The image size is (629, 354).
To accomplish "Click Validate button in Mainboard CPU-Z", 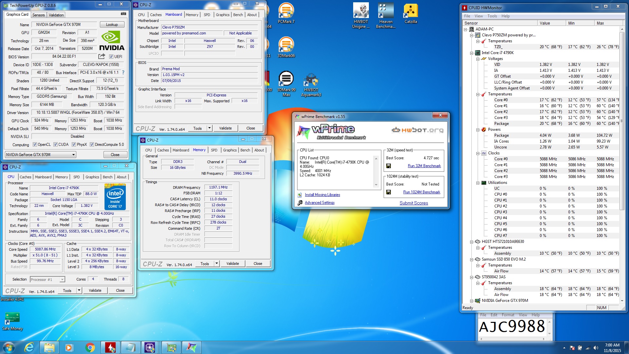I will [x=225, y=128].
